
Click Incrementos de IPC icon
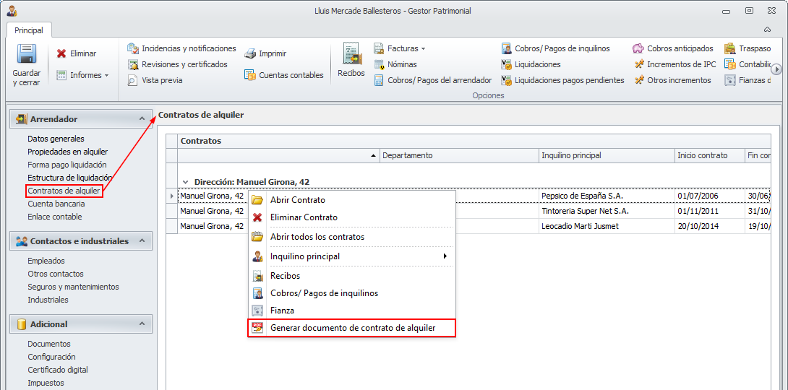pyautogui.click(x=638, y=64)
